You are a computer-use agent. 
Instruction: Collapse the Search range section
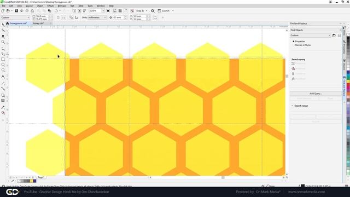tap(292, 106)
